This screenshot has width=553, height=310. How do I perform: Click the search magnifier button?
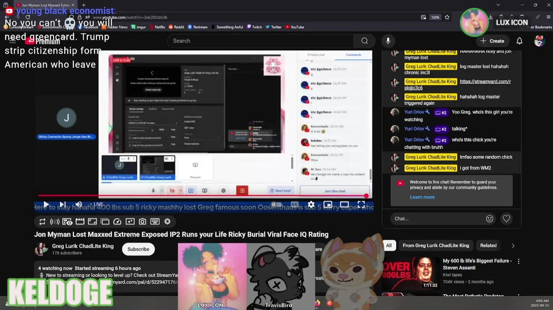(365, 41)
